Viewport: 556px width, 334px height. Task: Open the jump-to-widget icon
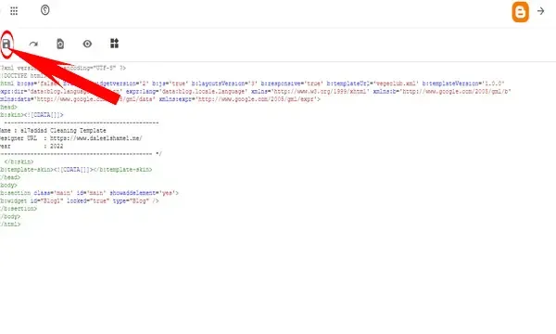114,44
